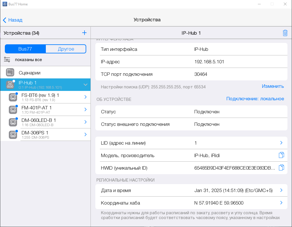Click the trash icon to delete IP-Hub 1
Image resolution: width=292 pixels, height=227 pixels.
[x=285, y=33]
